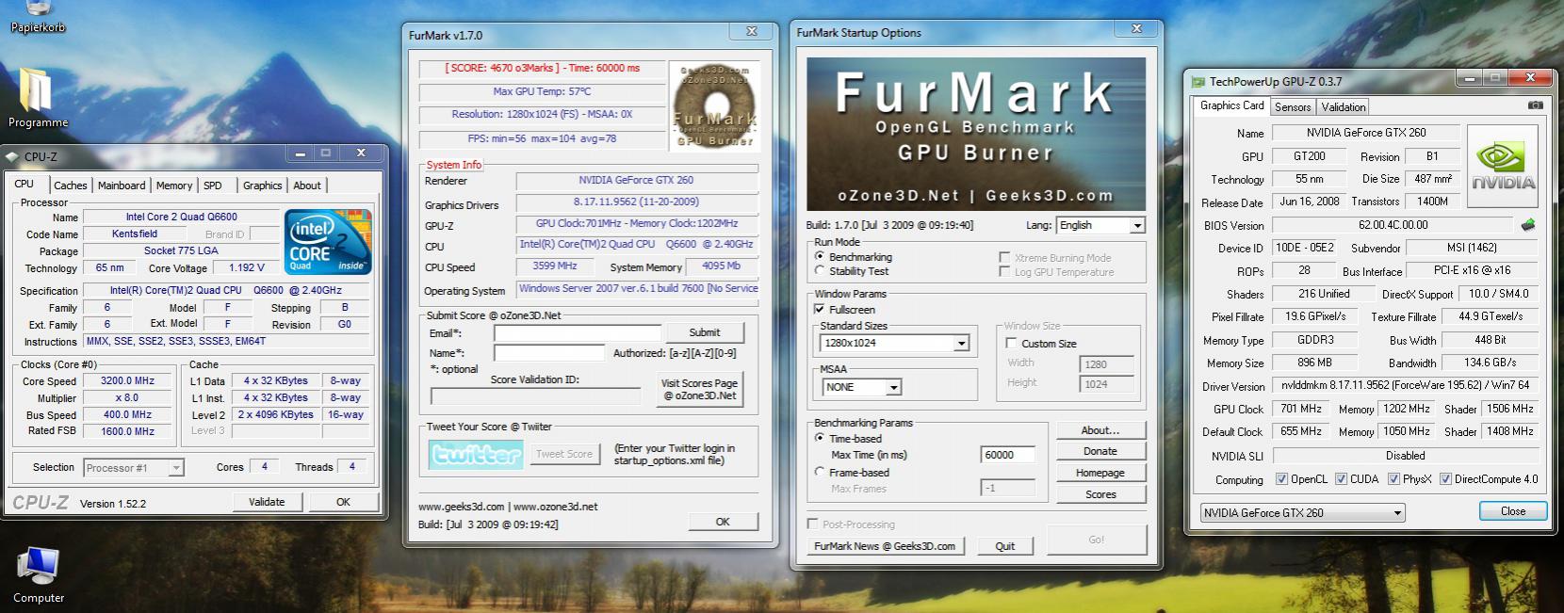The image size is (1564, 613).
Task: Click the Email input field in FurMark
Action: (x=578, y=333)
